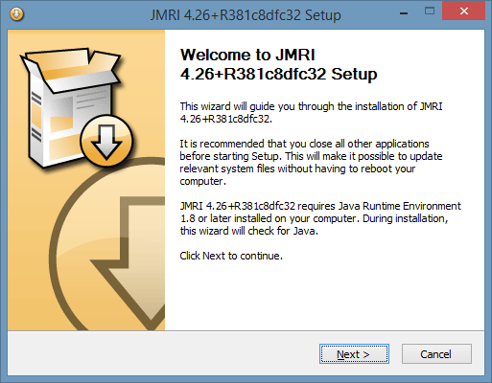The height and width of the screenshot is (383, 492).
Task: Open the installer system menu icon in title bar
Action: tap(16, 14)
